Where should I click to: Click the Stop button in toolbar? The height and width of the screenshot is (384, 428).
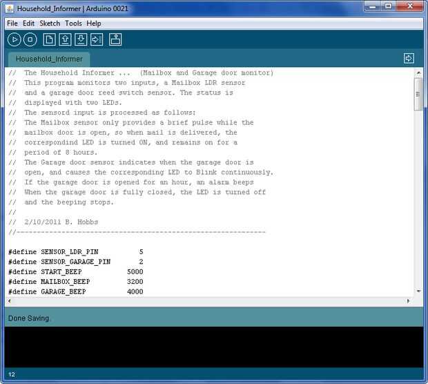(x=30, y=39)
